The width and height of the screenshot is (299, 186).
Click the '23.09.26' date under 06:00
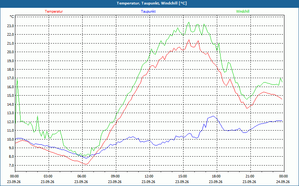[81, 182]
